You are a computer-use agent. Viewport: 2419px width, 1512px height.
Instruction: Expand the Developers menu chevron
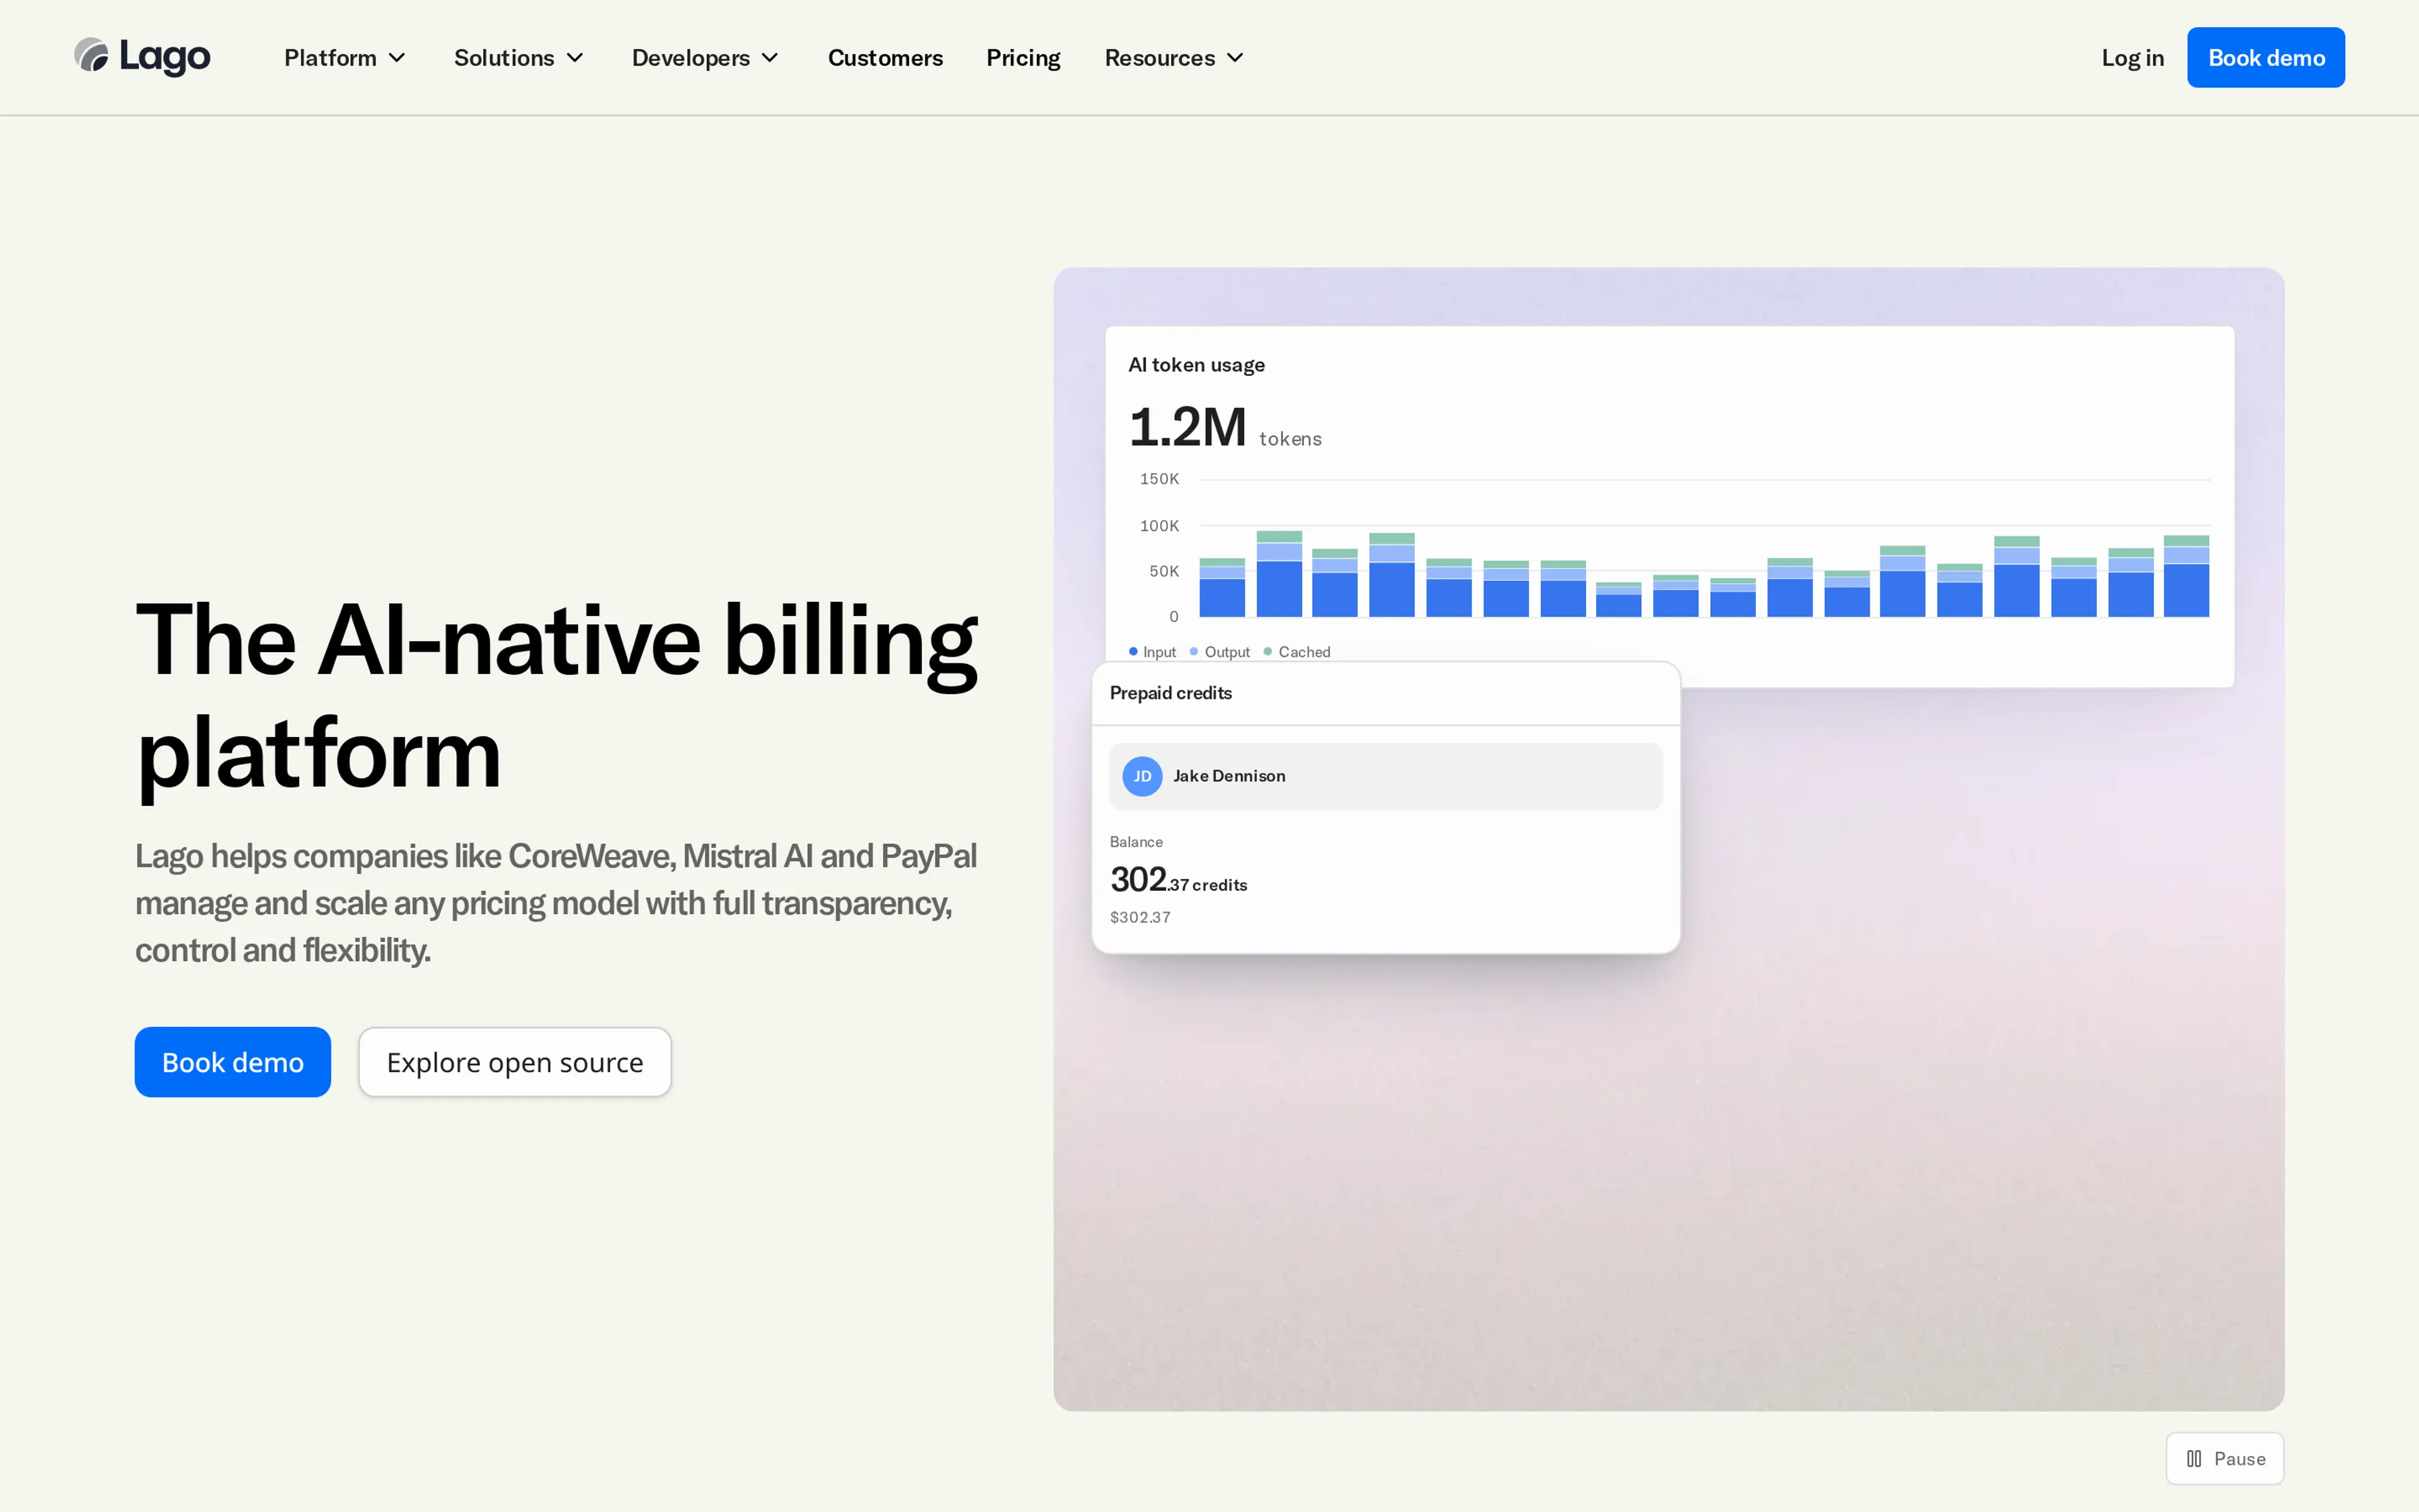[x=770, y=58]
